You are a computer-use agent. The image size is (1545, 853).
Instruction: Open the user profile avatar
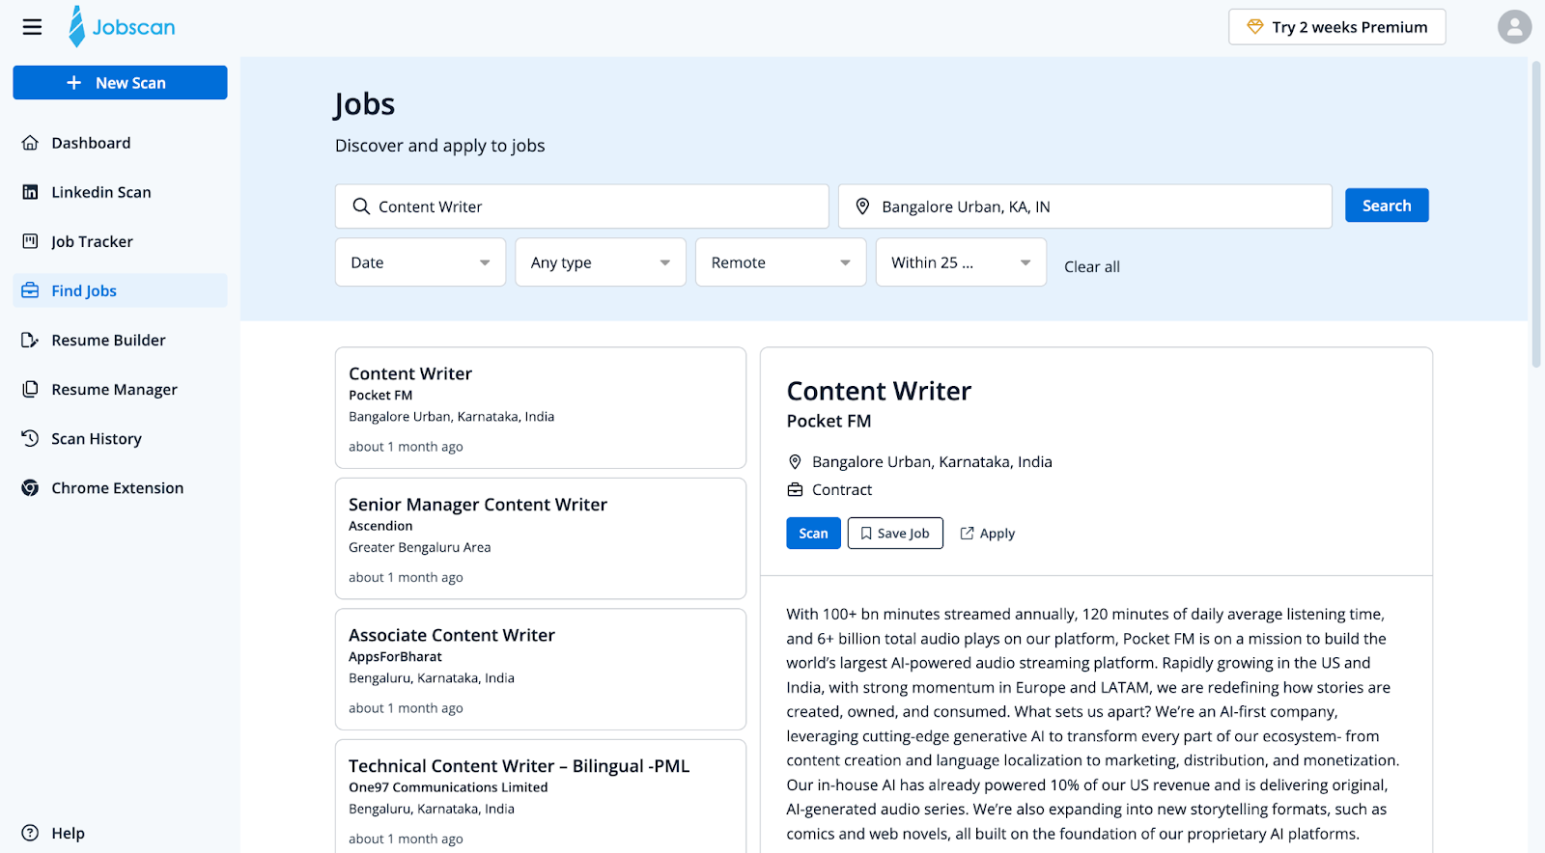(x=1514, y=27)
